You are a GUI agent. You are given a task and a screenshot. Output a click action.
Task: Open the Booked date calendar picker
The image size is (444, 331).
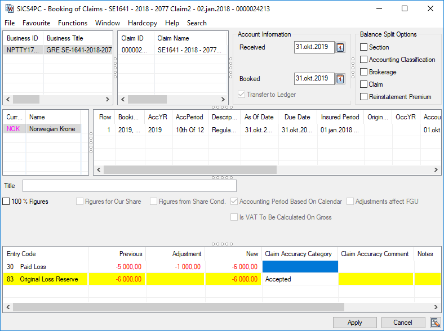point(340,79)
